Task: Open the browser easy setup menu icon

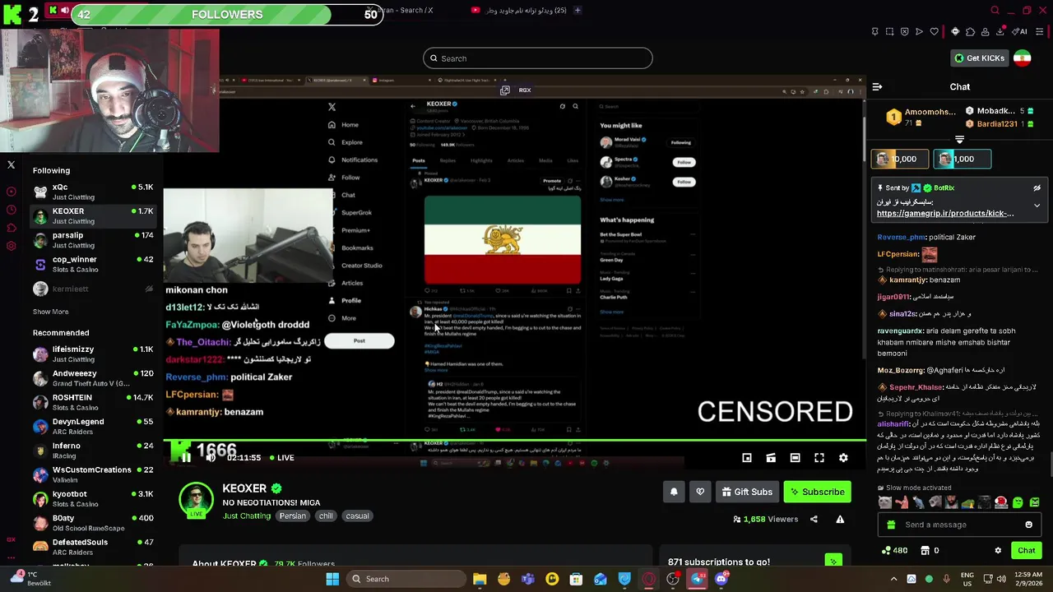Action: coord(1040,31)
